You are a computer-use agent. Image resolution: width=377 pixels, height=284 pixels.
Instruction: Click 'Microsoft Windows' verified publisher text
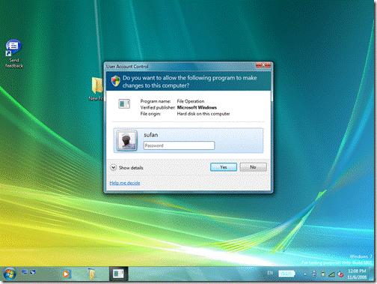point(197,107)
